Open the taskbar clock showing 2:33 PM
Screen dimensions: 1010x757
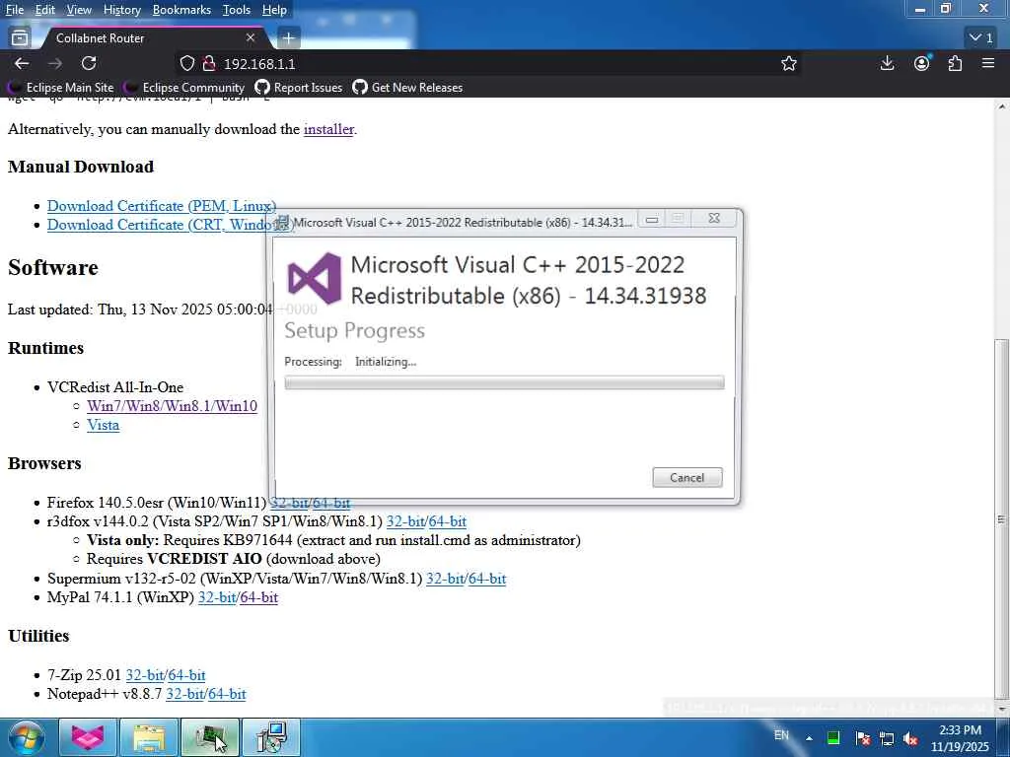[x=960, y=738]
